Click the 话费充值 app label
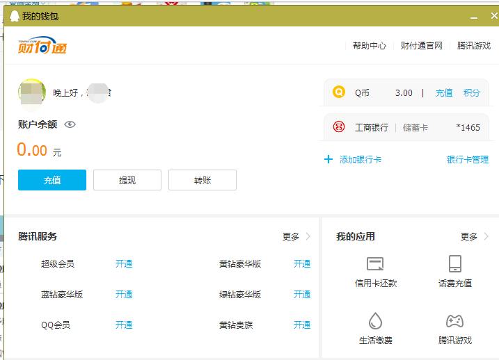Screen dimensions: 499x360 tap(455, 283)
